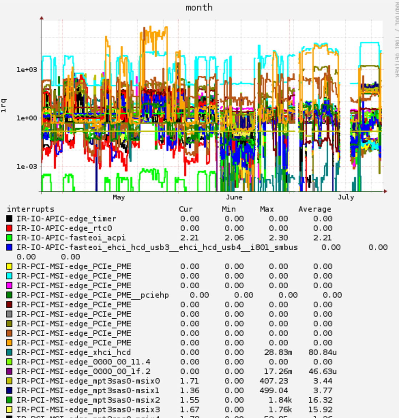The height and width of the screenshot is (418, 399).
Task: Click the 'month' graph title
Action: [199, 8]
